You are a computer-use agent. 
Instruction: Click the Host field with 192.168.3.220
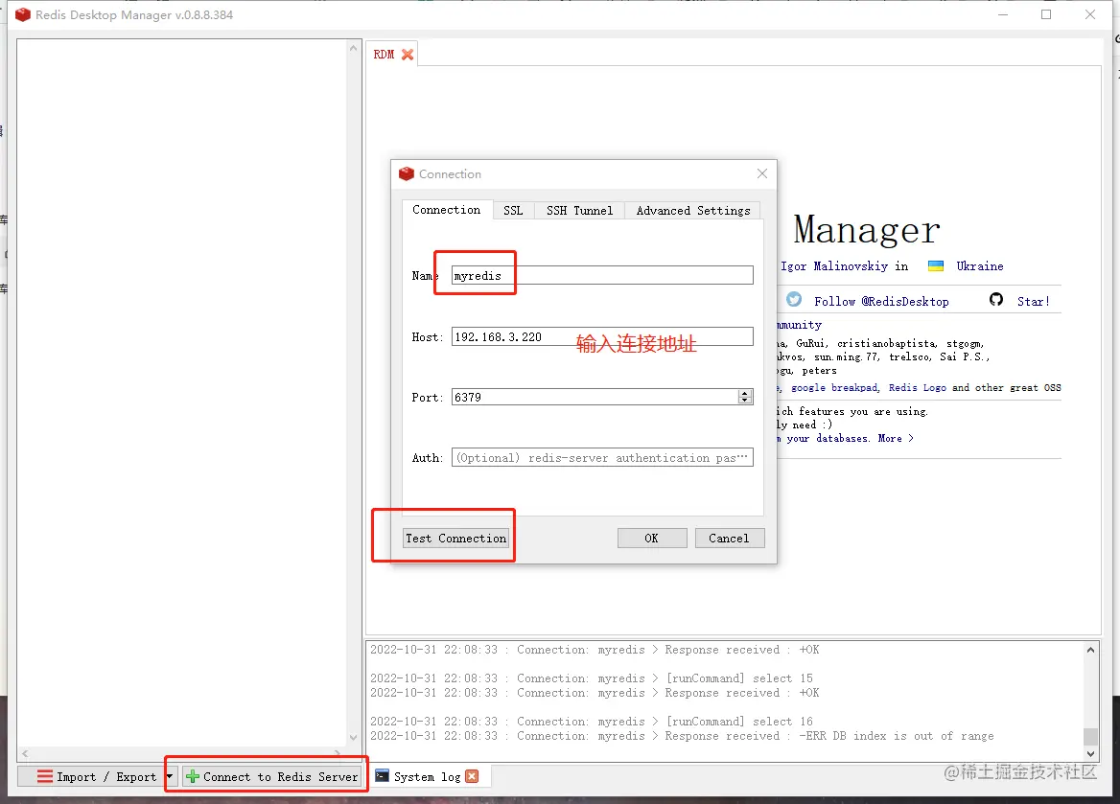602,337
